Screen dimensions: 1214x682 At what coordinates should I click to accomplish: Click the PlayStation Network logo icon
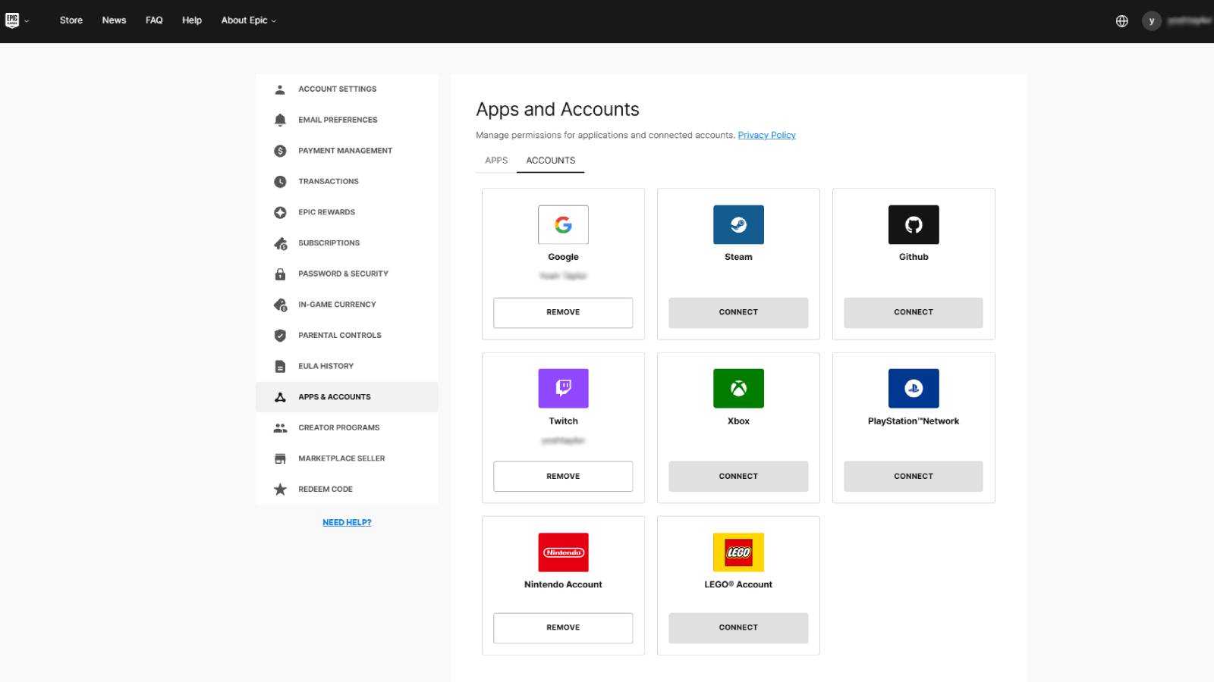click(x=914, y=388)
